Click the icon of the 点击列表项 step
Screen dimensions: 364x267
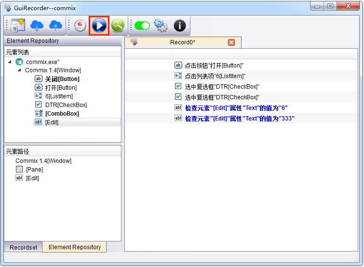coord(178,76)
